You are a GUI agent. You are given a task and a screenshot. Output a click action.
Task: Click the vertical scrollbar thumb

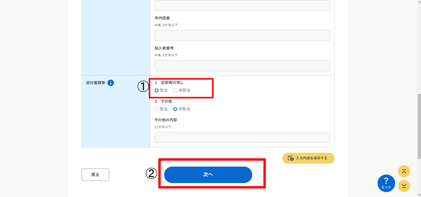tap(419, 126)
